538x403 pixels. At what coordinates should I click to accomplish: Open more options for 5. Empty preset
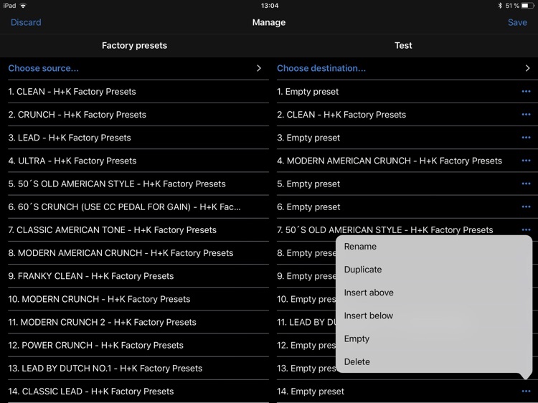(x=526, y=184)
